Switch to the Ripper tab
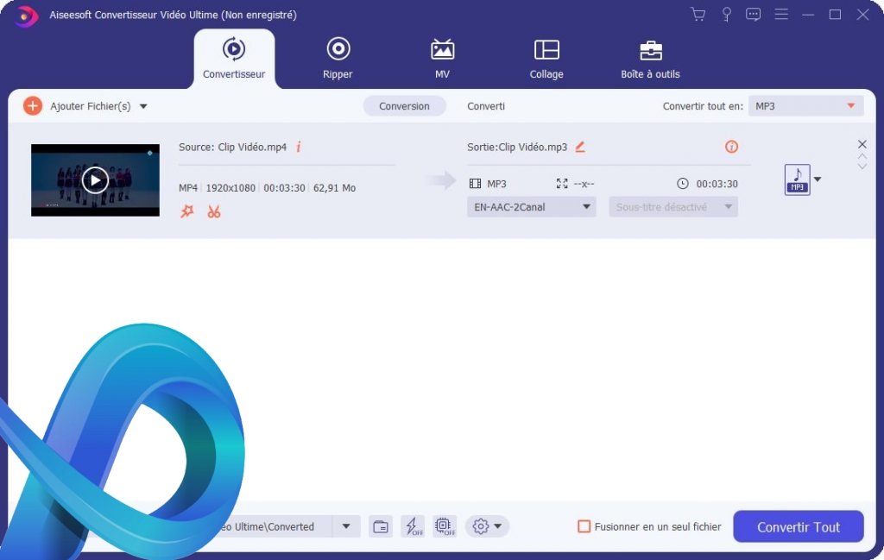This screenshot has width=884, height=560. coord(338,59)
